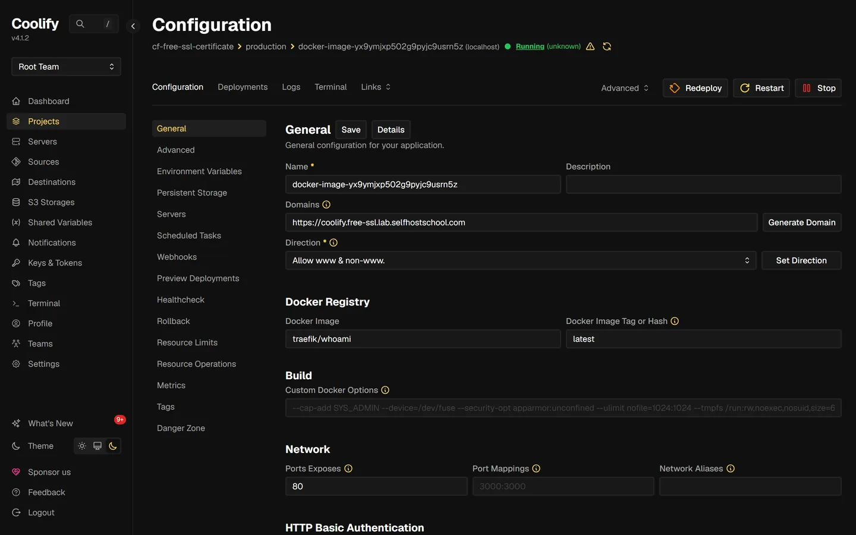Open the Advanced dropdown menu
The image size is (856, 535).
pyautogui.click(x=625, y=88)
